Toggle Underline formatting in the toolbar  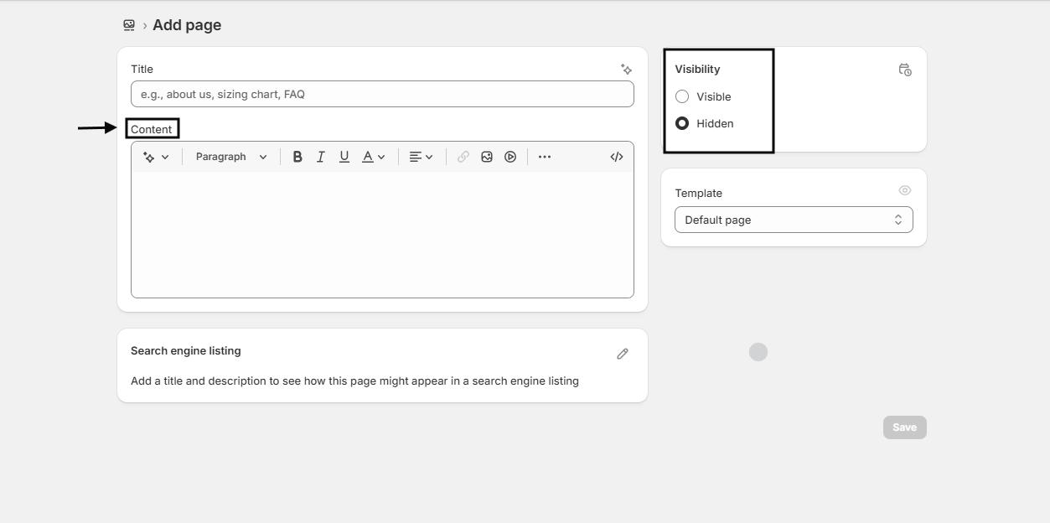344,157
